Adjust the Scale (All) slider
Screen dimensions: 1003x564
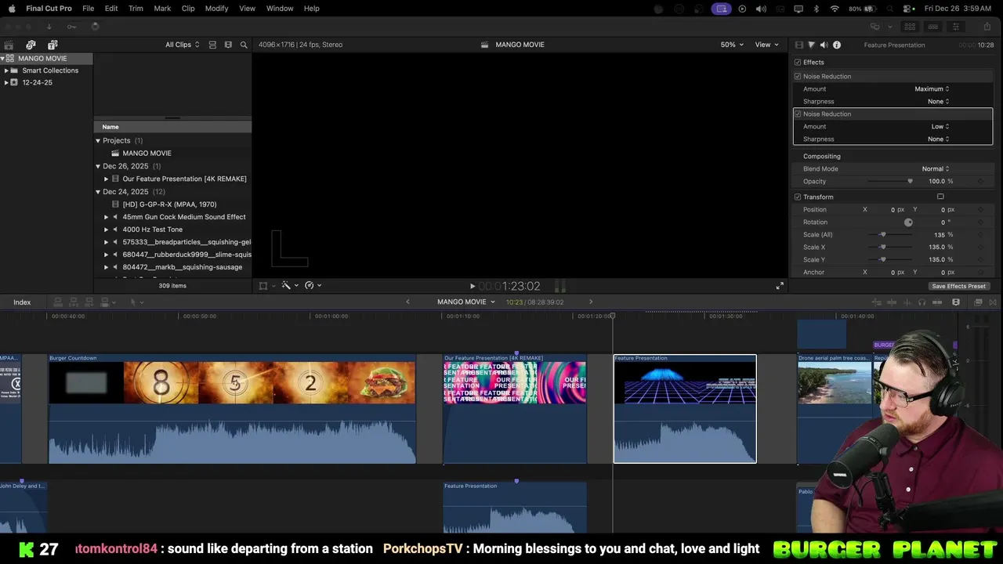(891, 234)
